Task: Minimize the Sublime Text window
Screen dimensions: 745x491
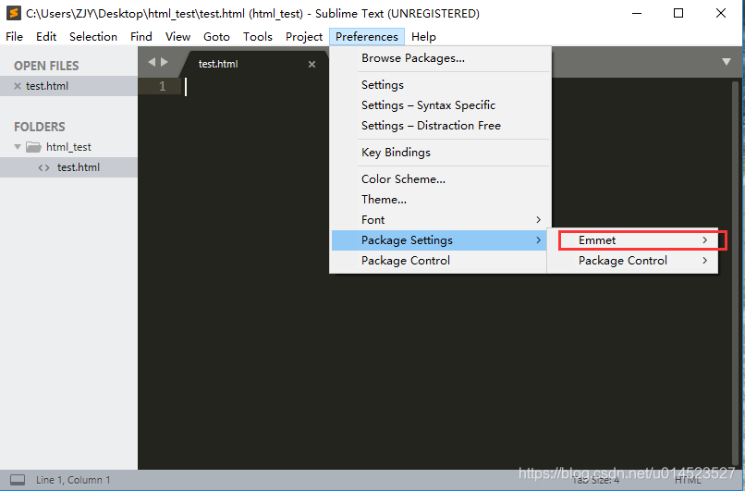Action: 637,13
